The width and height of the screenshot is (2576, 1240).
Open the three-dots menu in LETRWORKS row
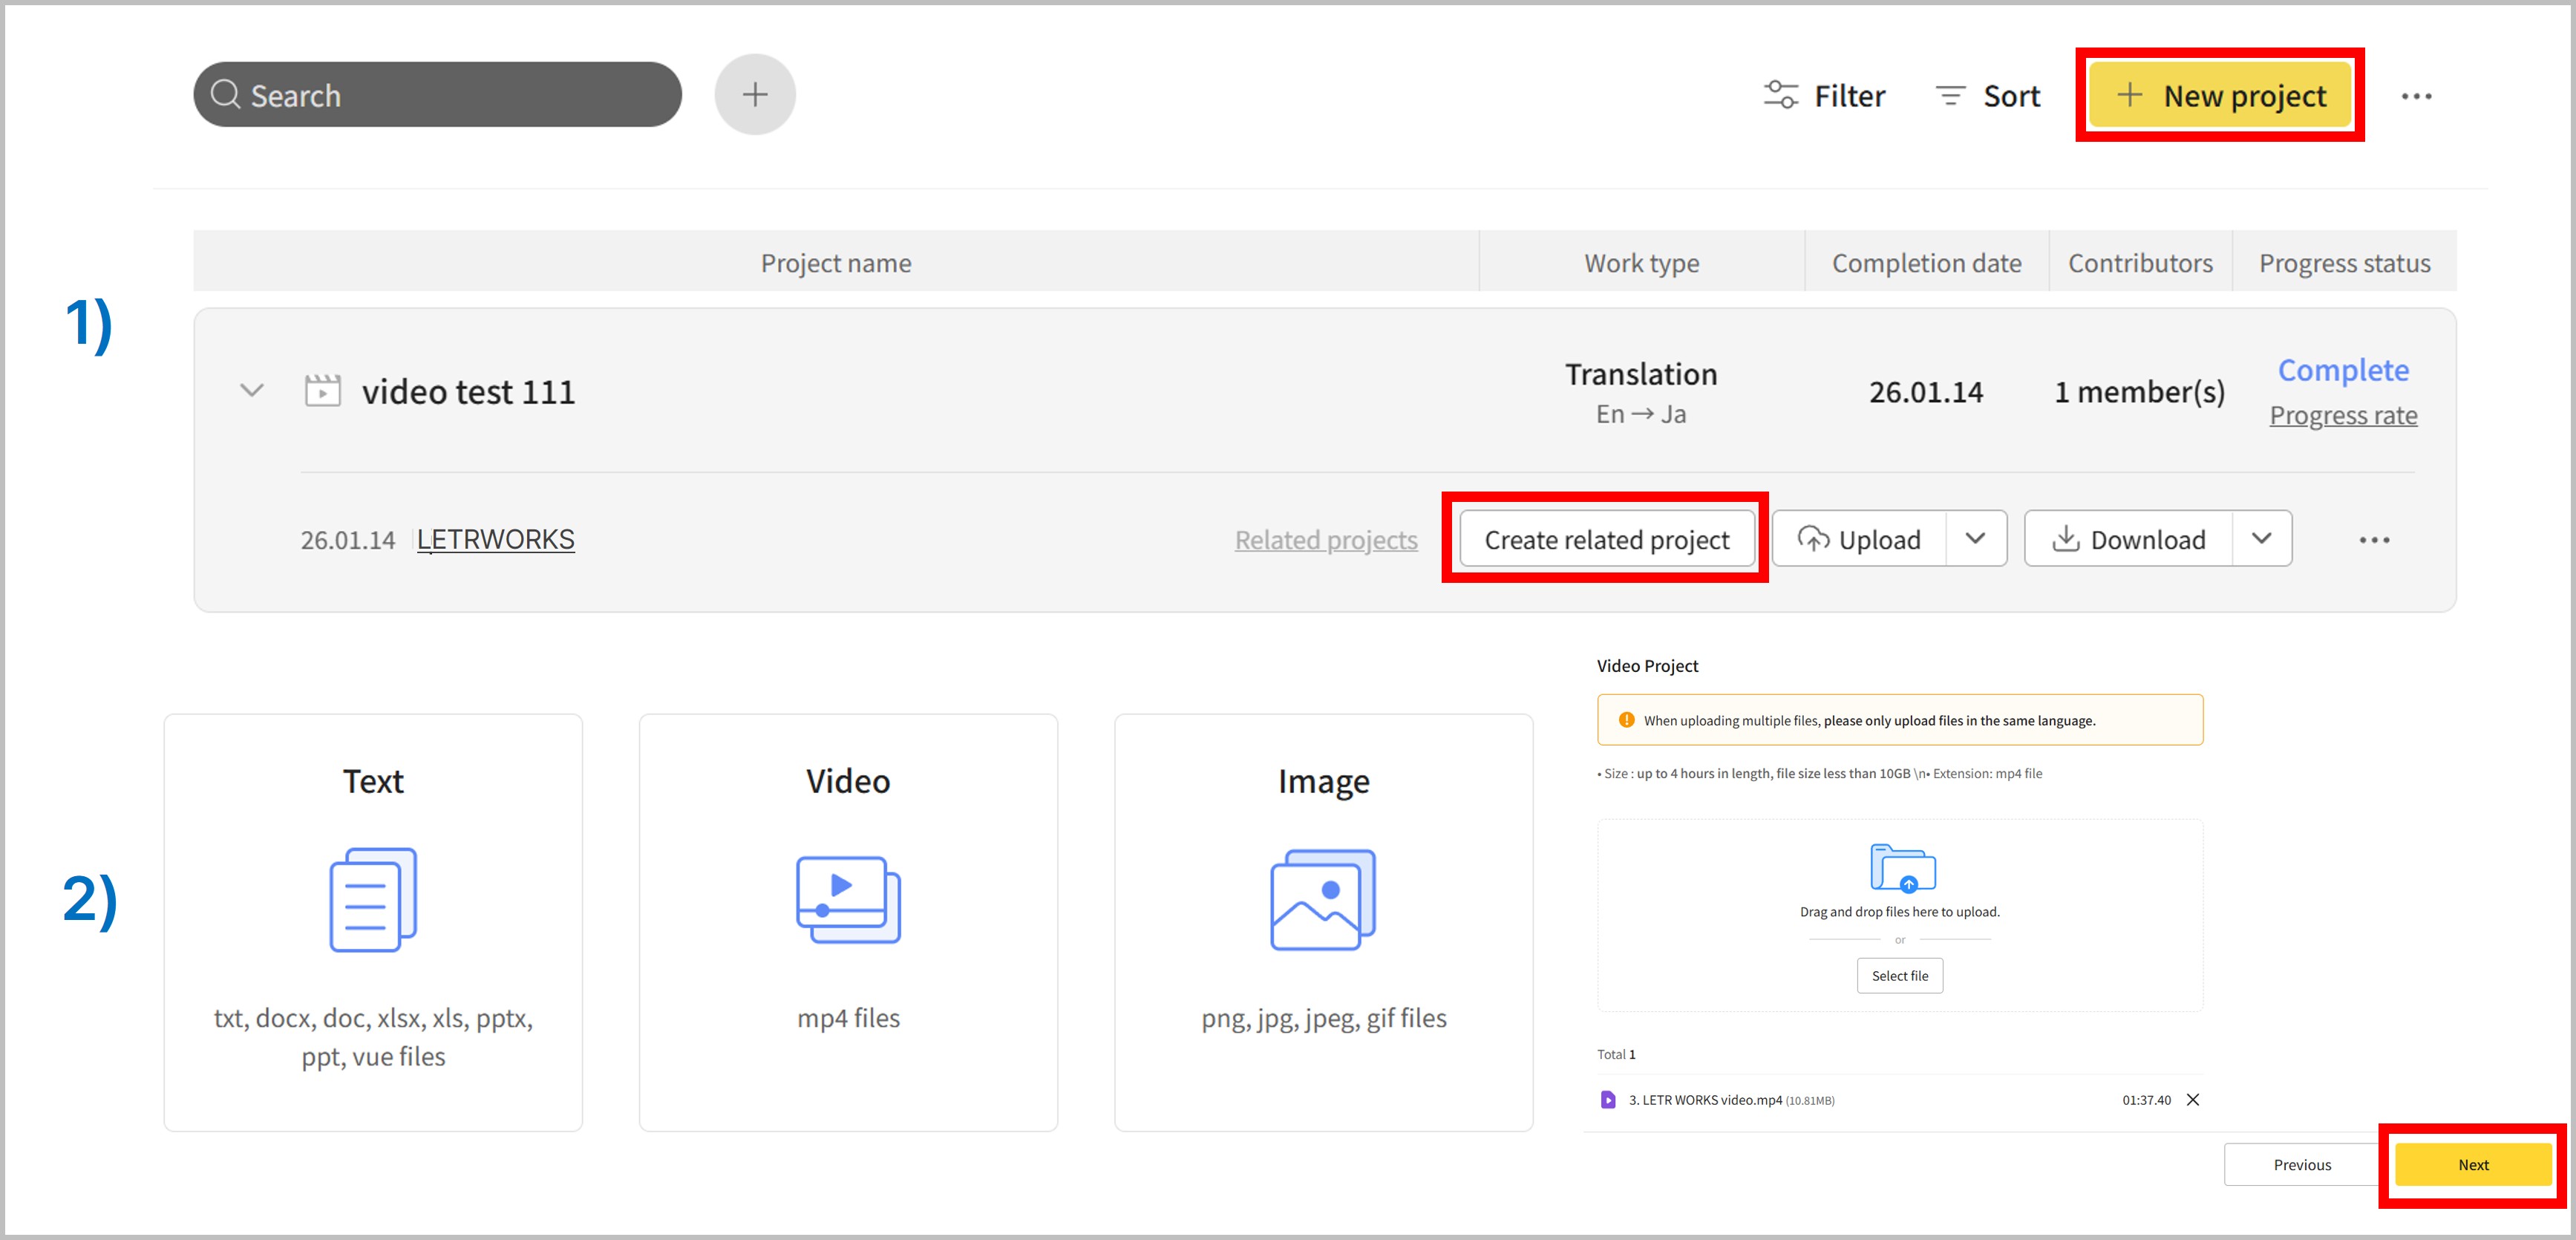coord(2374,540)
